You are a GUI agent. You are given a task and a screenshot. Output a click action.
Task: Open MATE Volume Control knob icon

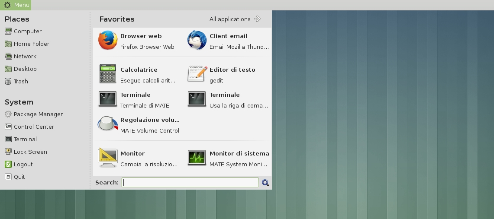[108, 124]
